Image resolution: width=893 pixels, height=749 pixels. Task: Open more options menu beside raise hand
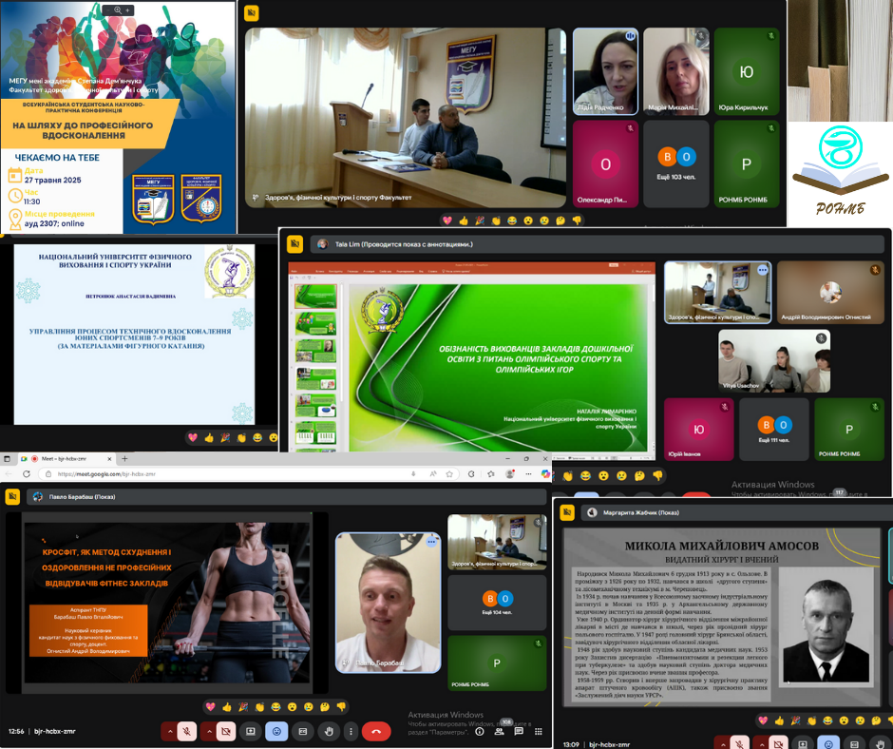(351, 731)
